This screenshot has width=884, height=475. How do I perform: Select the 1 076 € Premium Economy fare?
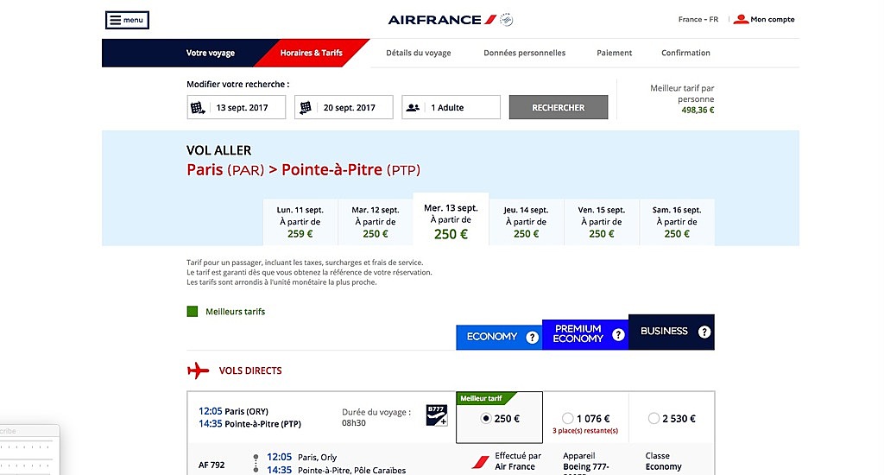(568, 419)
